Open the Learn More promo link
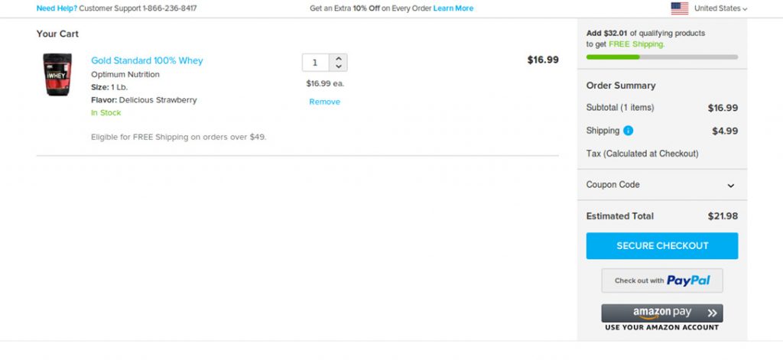 pyautogui.click(x=453, y=8)
